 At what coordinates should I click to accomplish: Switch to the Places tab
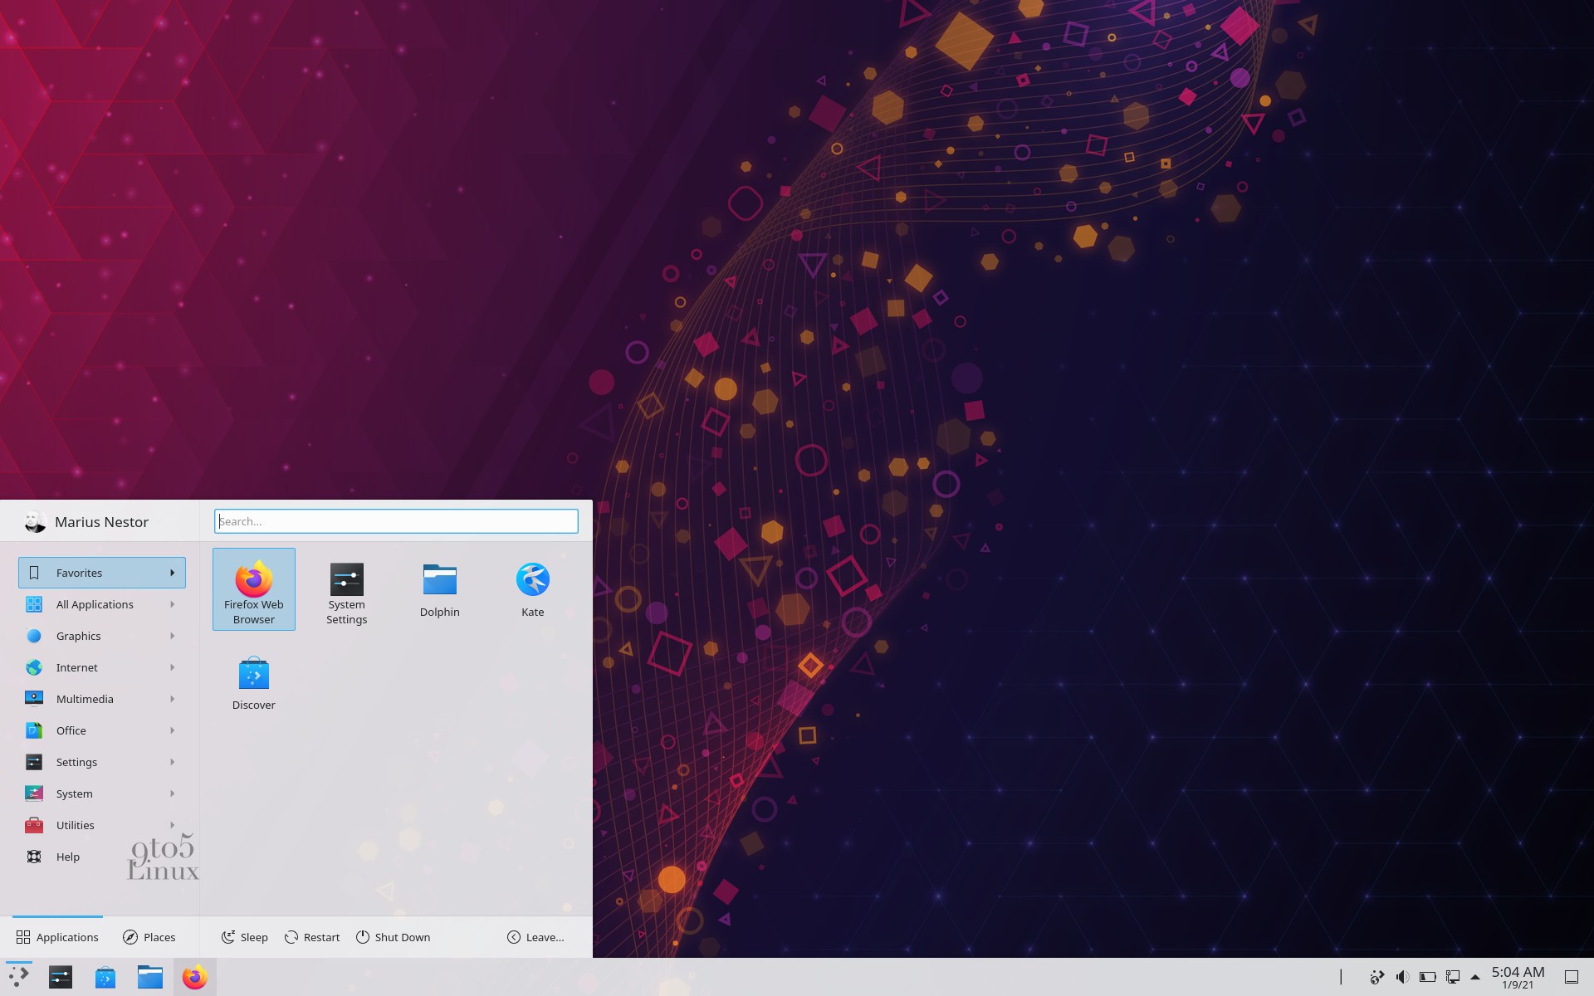[x=149, y=937]
